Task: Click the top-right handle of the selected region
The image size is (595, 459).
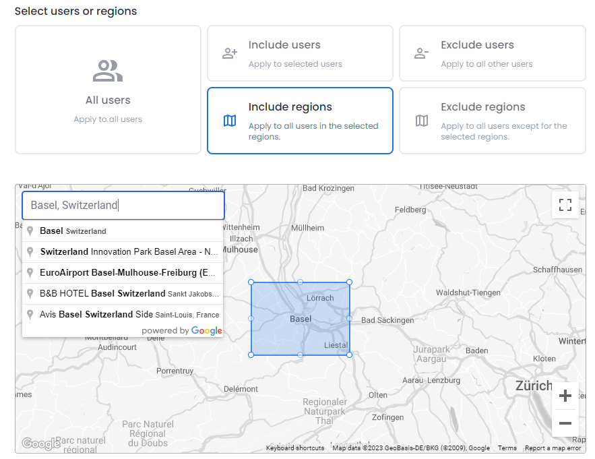Action: 349,282
